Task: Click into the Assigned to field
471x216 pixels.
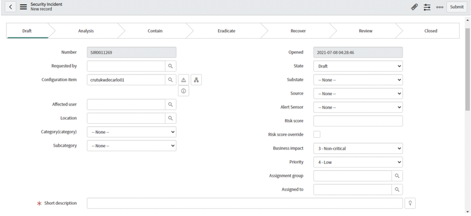Action: click(353, 190)
